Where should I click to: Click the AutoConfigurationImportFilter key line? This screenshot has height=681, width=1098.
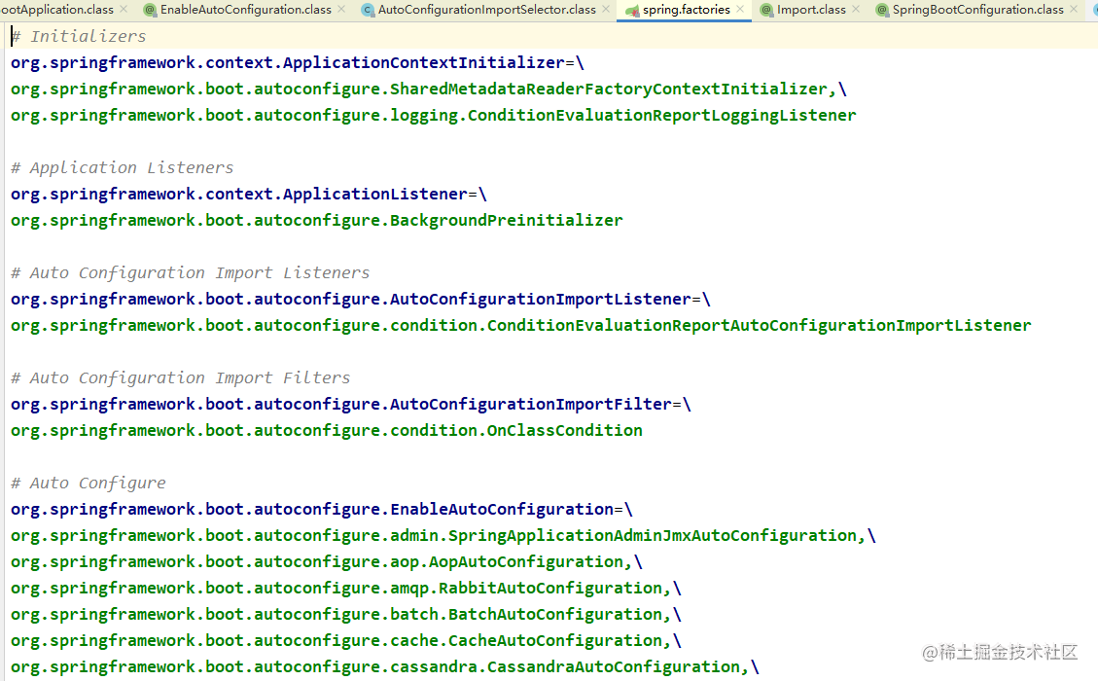tap(351, 405)
